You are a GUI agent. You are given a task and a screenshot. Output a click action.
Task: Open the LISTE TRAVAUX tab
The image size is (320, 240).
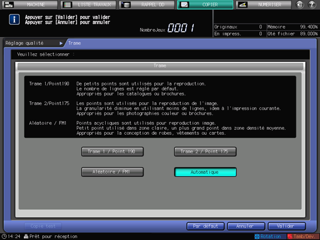89,4
